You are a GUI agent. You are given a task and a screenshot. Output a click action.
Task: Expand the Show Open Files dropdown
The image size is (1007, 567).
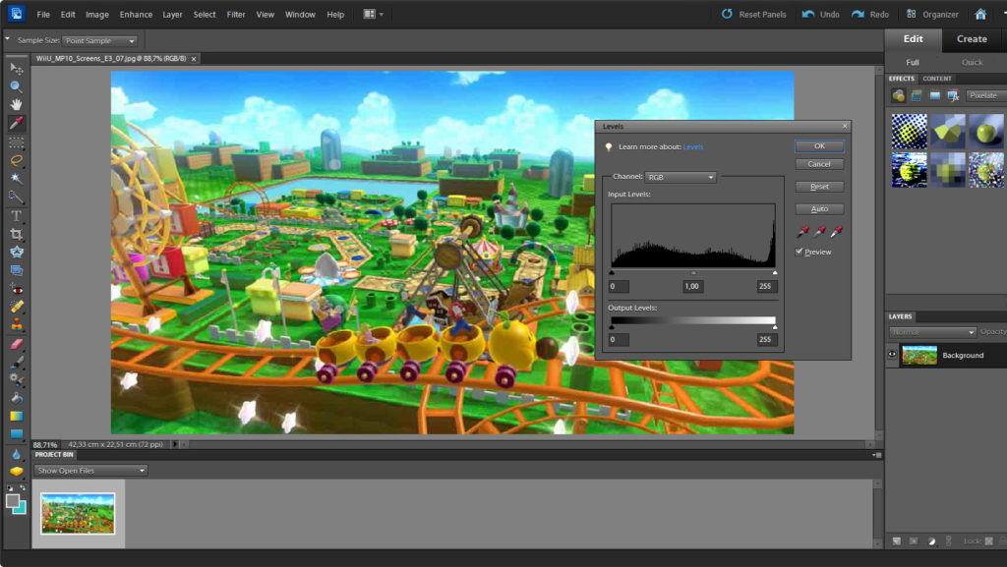[x=90, y=471]
